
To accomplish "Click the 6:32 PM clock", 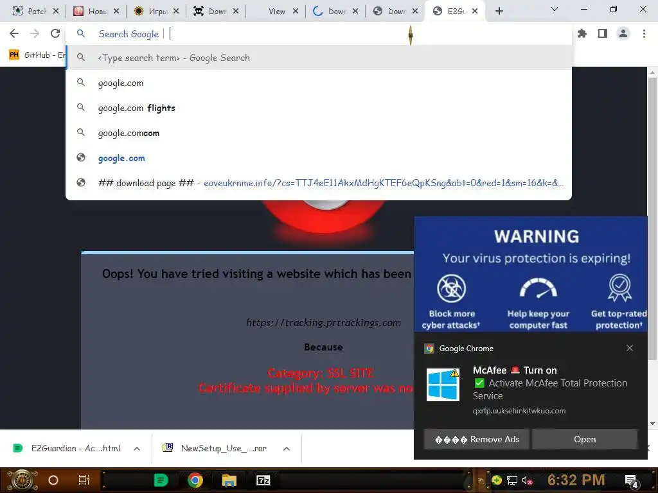I will pos(576,480).
